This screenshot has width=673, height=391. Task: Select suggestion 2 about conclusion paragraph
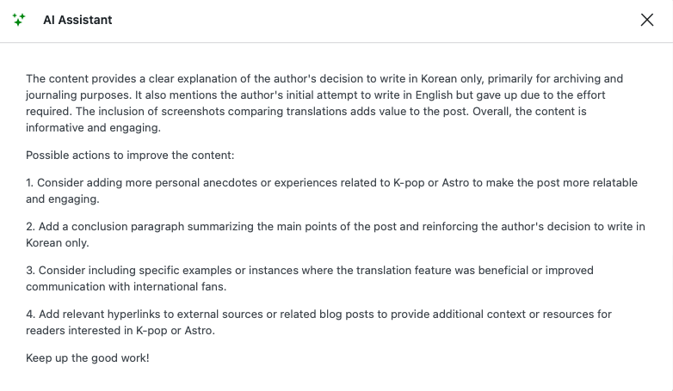(x=336, y=235)
